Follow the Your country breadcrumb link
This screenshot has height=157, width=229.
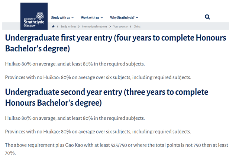(x=120, y=26)
